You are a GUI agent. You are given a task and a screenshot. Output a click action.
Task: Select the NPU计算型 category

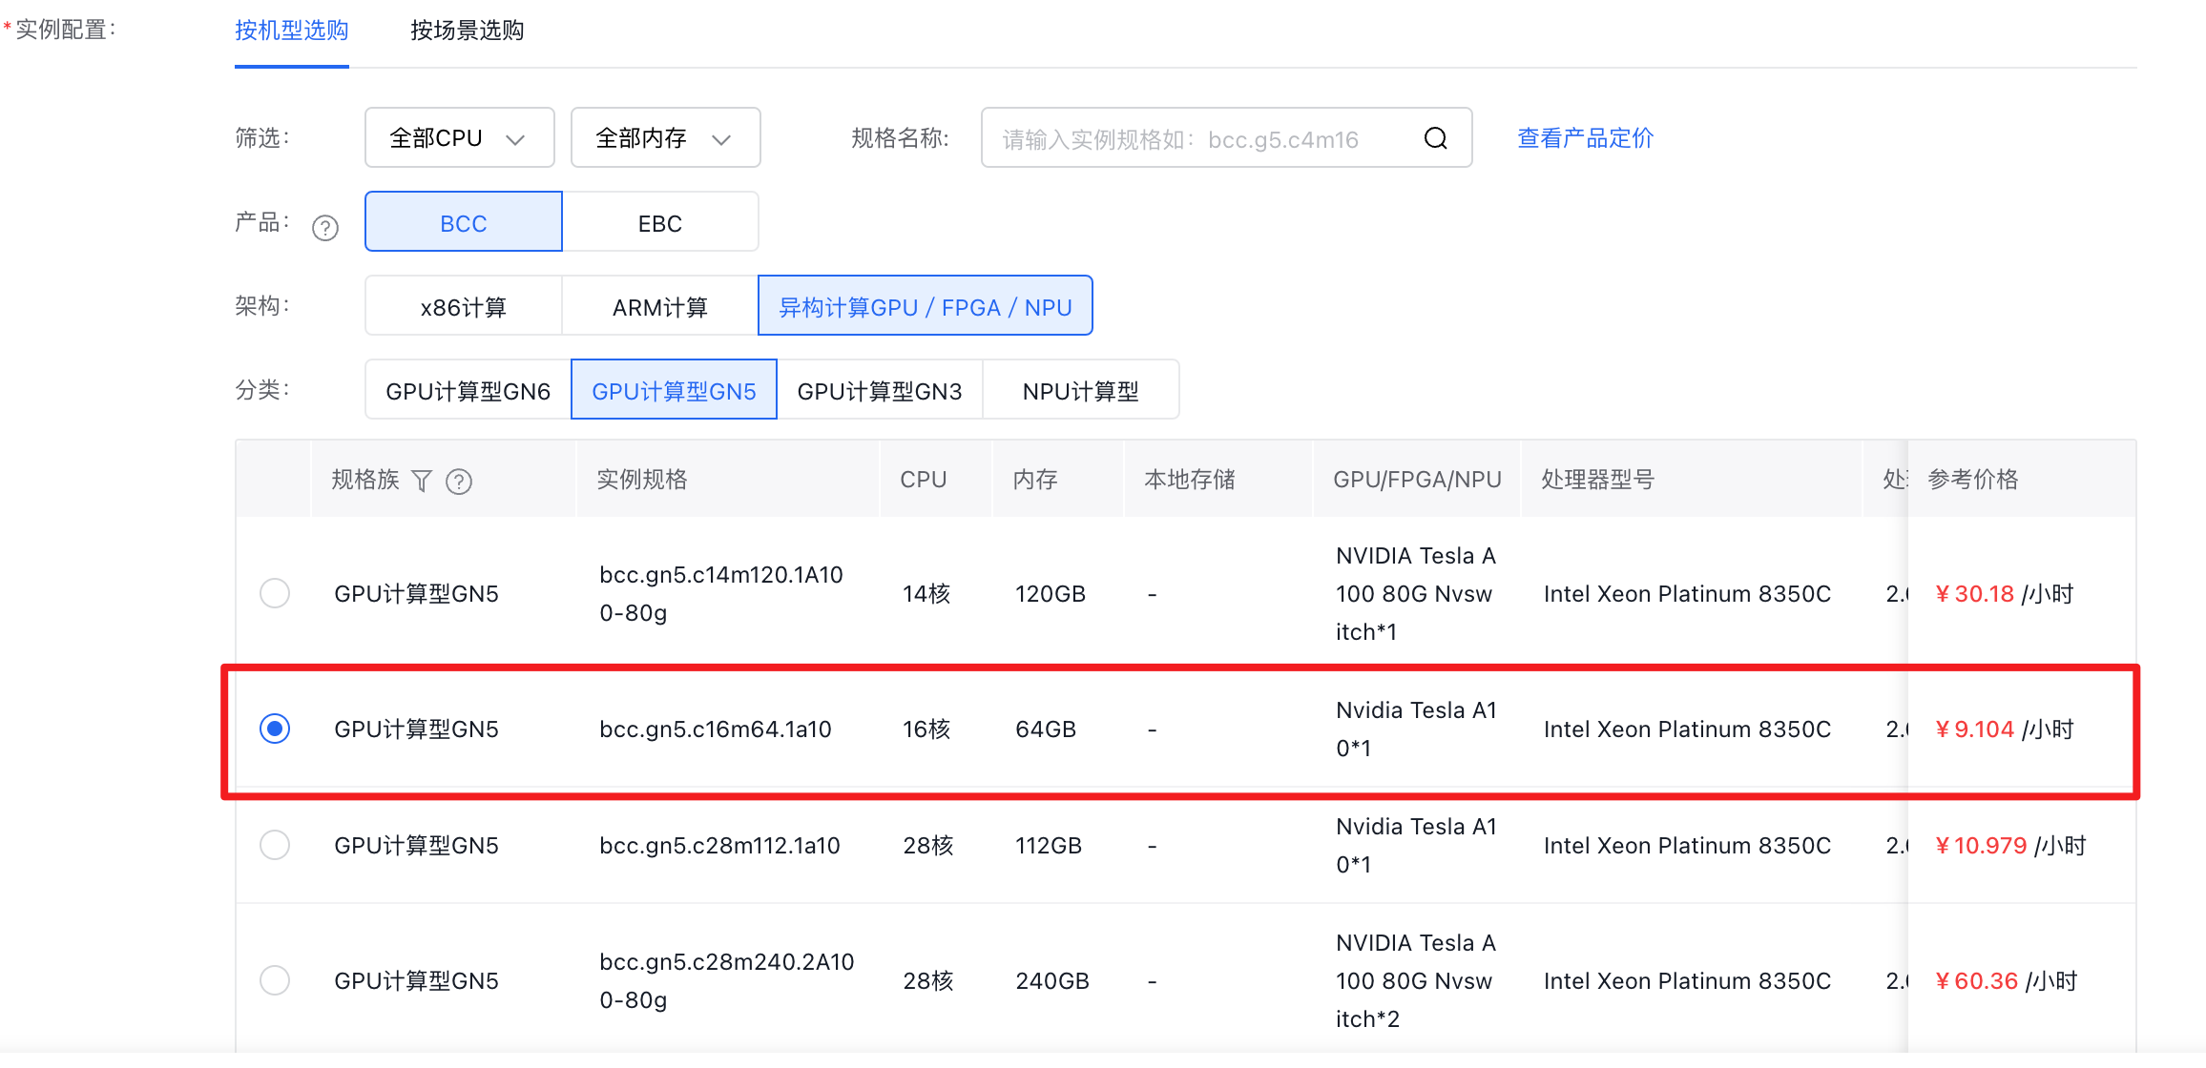pyautogui.click(x=1080, y=390)
